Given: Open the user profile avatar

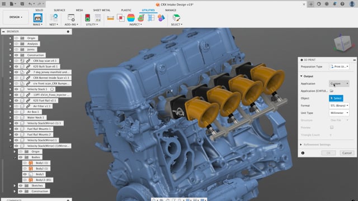Looking at the screenshot, I should click(352, 4).
